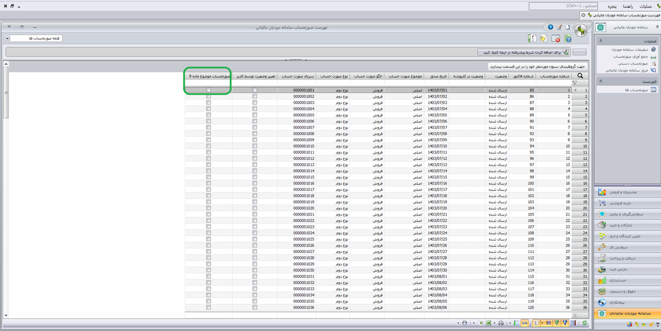
Task: Toggle user status-change checkbox for serial 0000001010
Action: click(254, 146)
